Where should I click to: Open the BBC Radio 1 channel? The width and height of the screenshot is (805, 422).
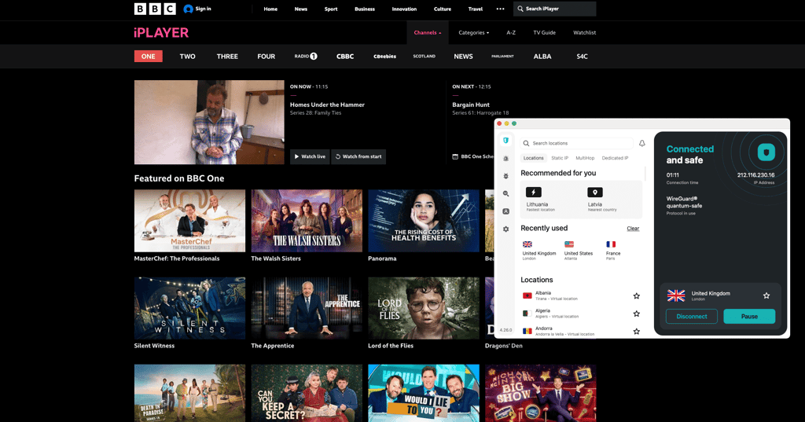pos(306,56)
